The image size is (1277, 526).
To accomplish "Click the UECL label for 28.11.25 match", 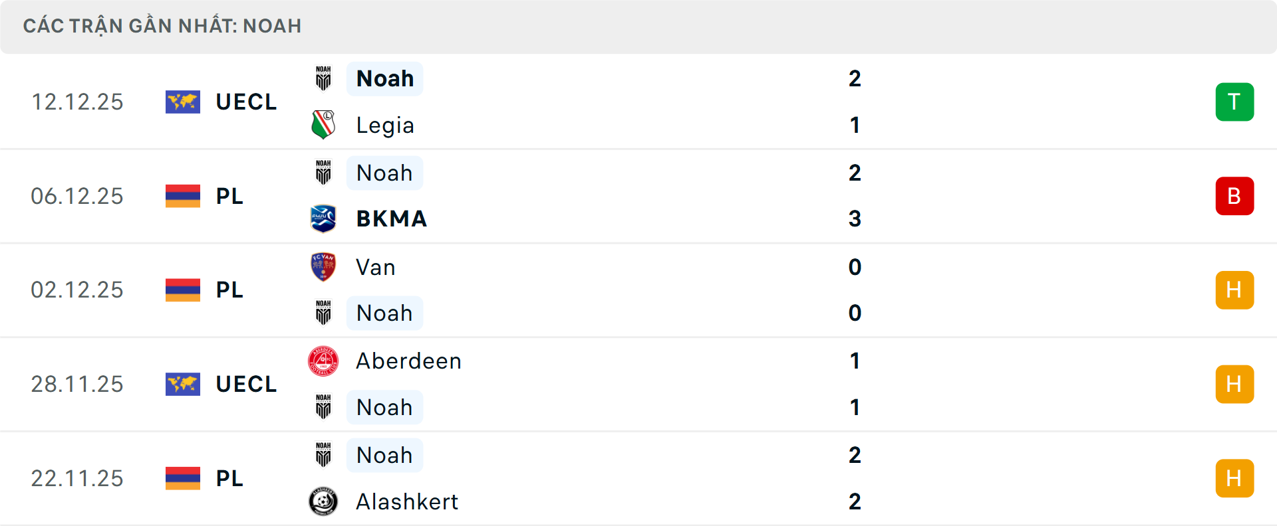I will tap(246, 384).
